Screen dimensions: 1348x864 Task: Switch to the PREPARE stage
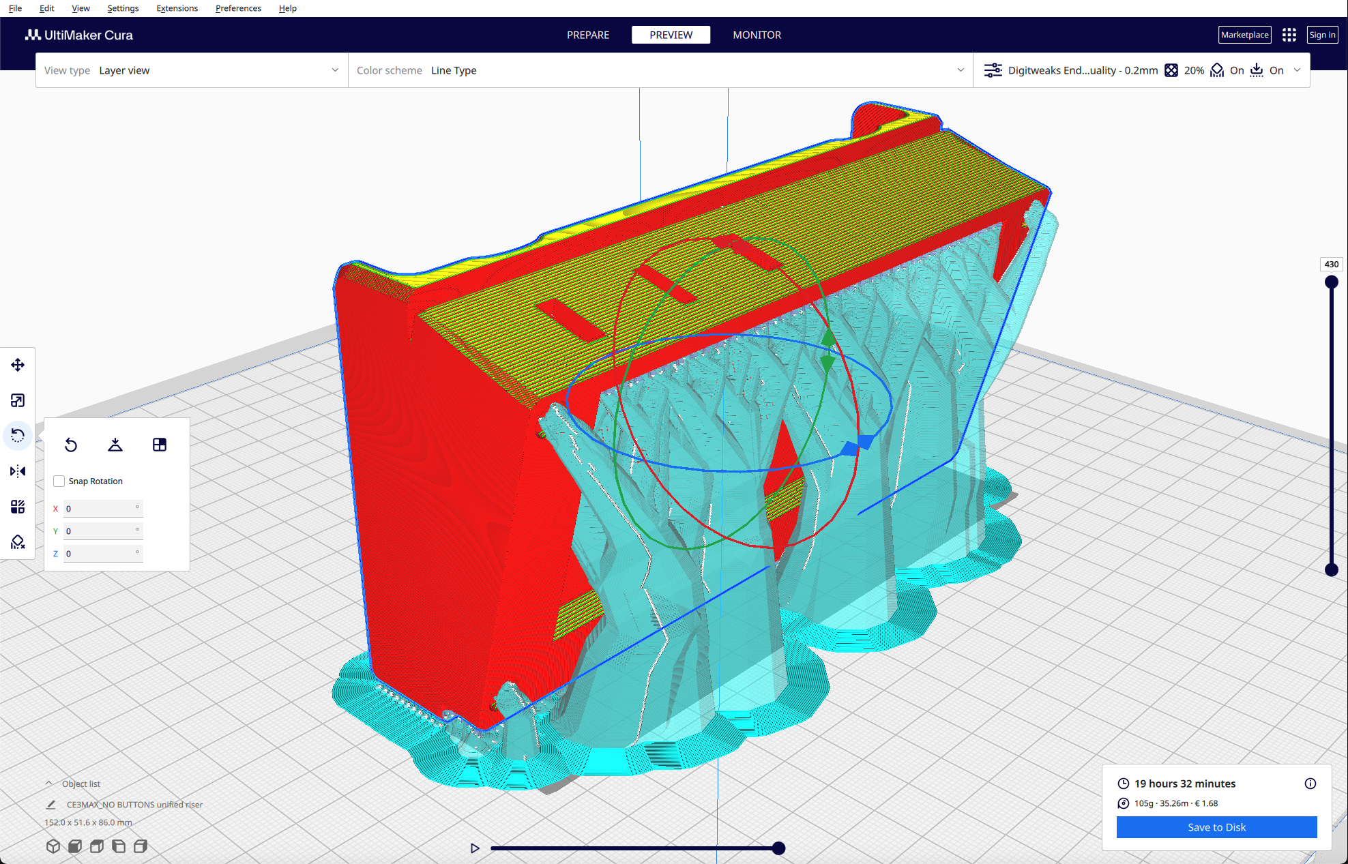587,35
